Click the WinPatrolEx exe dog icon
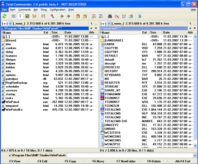 pyautogui.click(x=3, y=110)
